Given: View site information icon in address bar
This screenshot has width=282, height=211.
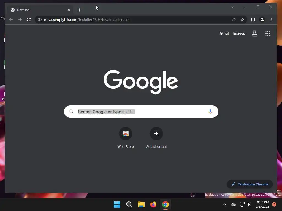Looking at the screenshot, I should (x=40, y=20).
